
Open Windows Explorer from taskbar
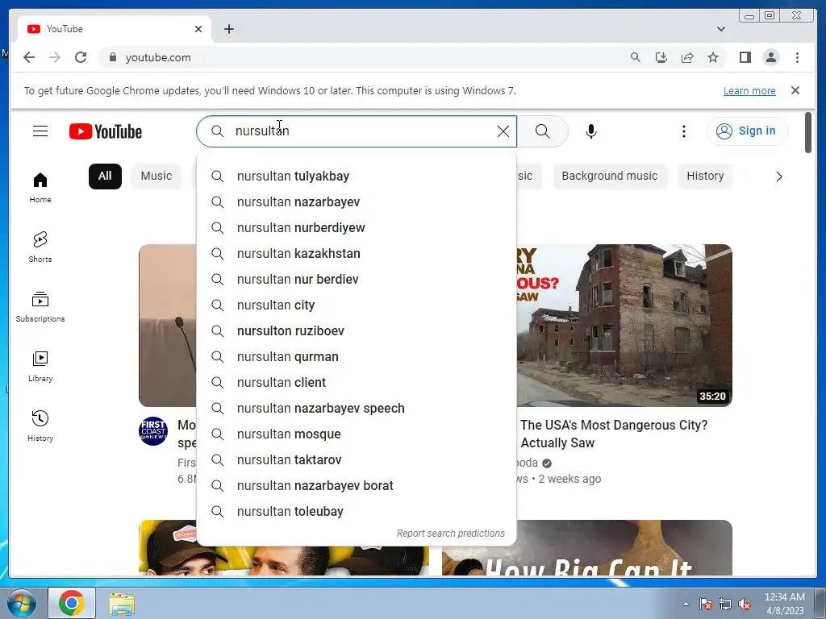point(123,604)
